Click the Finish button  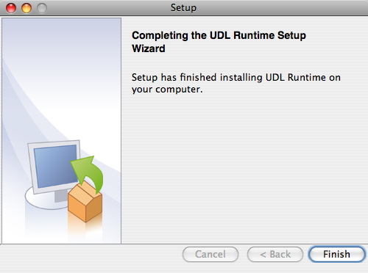coord(336,254)
